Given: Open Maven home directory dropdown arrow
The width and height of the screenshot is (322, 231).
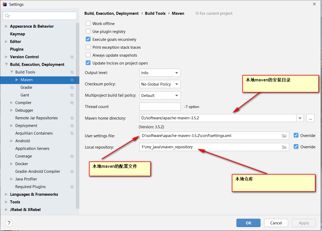Looking at the screenshot, I should coord(300,118).
